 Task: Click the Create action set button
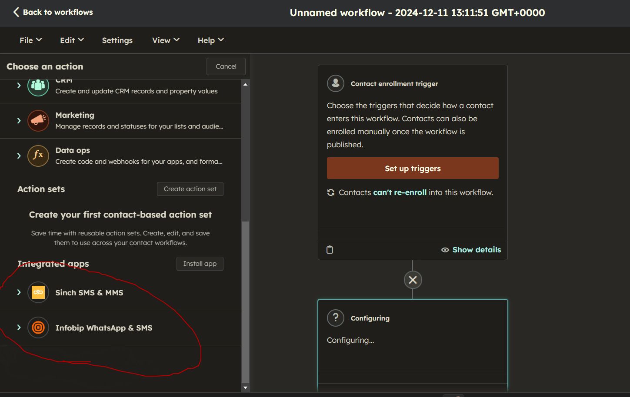[190, 189]
